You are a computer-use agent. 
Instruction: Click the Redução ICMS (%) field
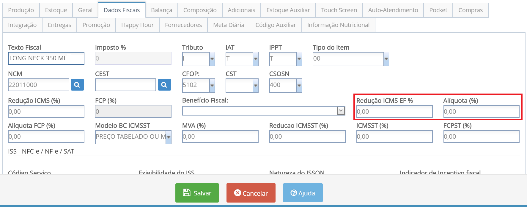coord(46,112)
